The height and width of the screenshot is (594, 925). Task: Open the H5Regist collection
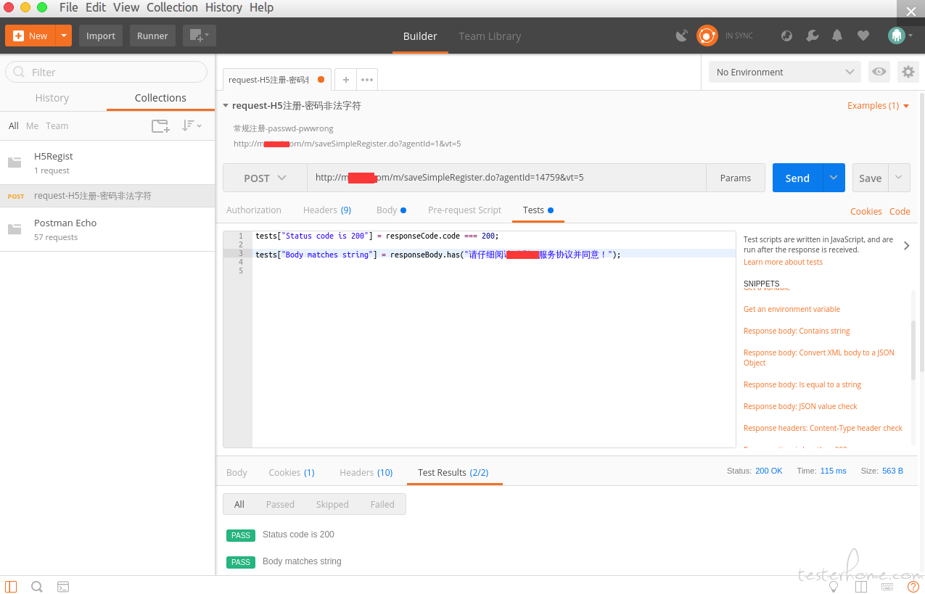point(107,162)
